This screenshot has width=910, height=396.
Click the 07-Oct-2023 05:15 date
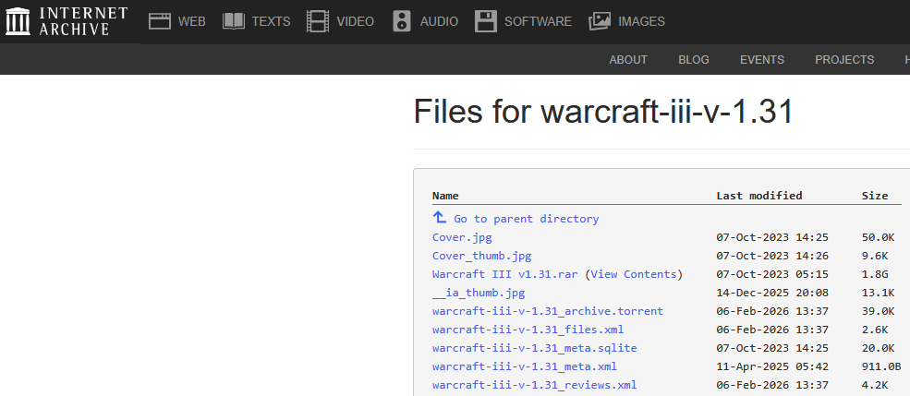772,274
